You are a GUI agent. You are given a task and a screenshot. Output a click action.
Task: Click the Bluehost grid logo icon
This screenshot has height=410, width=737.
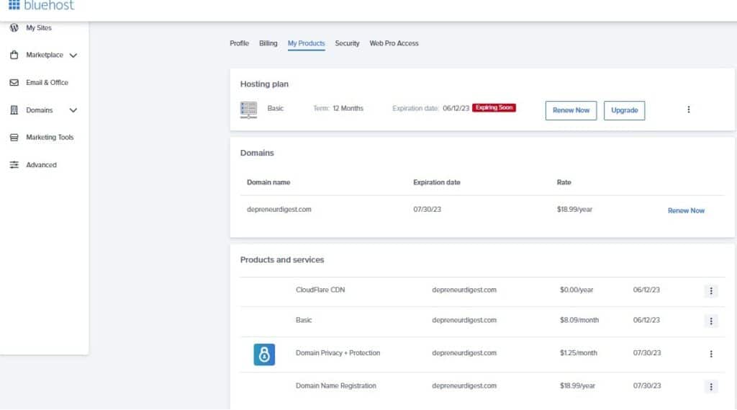pos(14,5)
